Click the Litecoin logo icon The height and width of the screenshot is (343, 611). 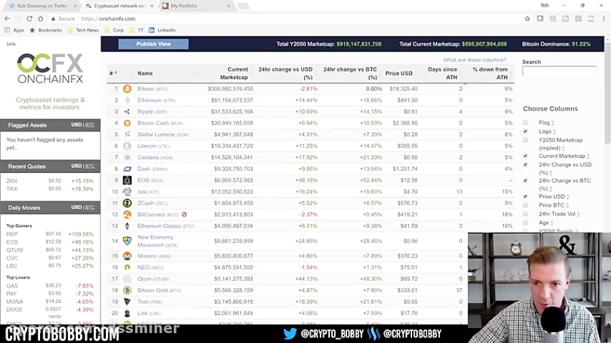tap(127, 146)
